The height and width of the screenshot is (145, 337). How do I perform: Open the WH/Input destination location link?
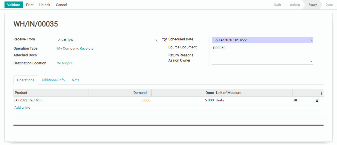[x=65, y=63]
